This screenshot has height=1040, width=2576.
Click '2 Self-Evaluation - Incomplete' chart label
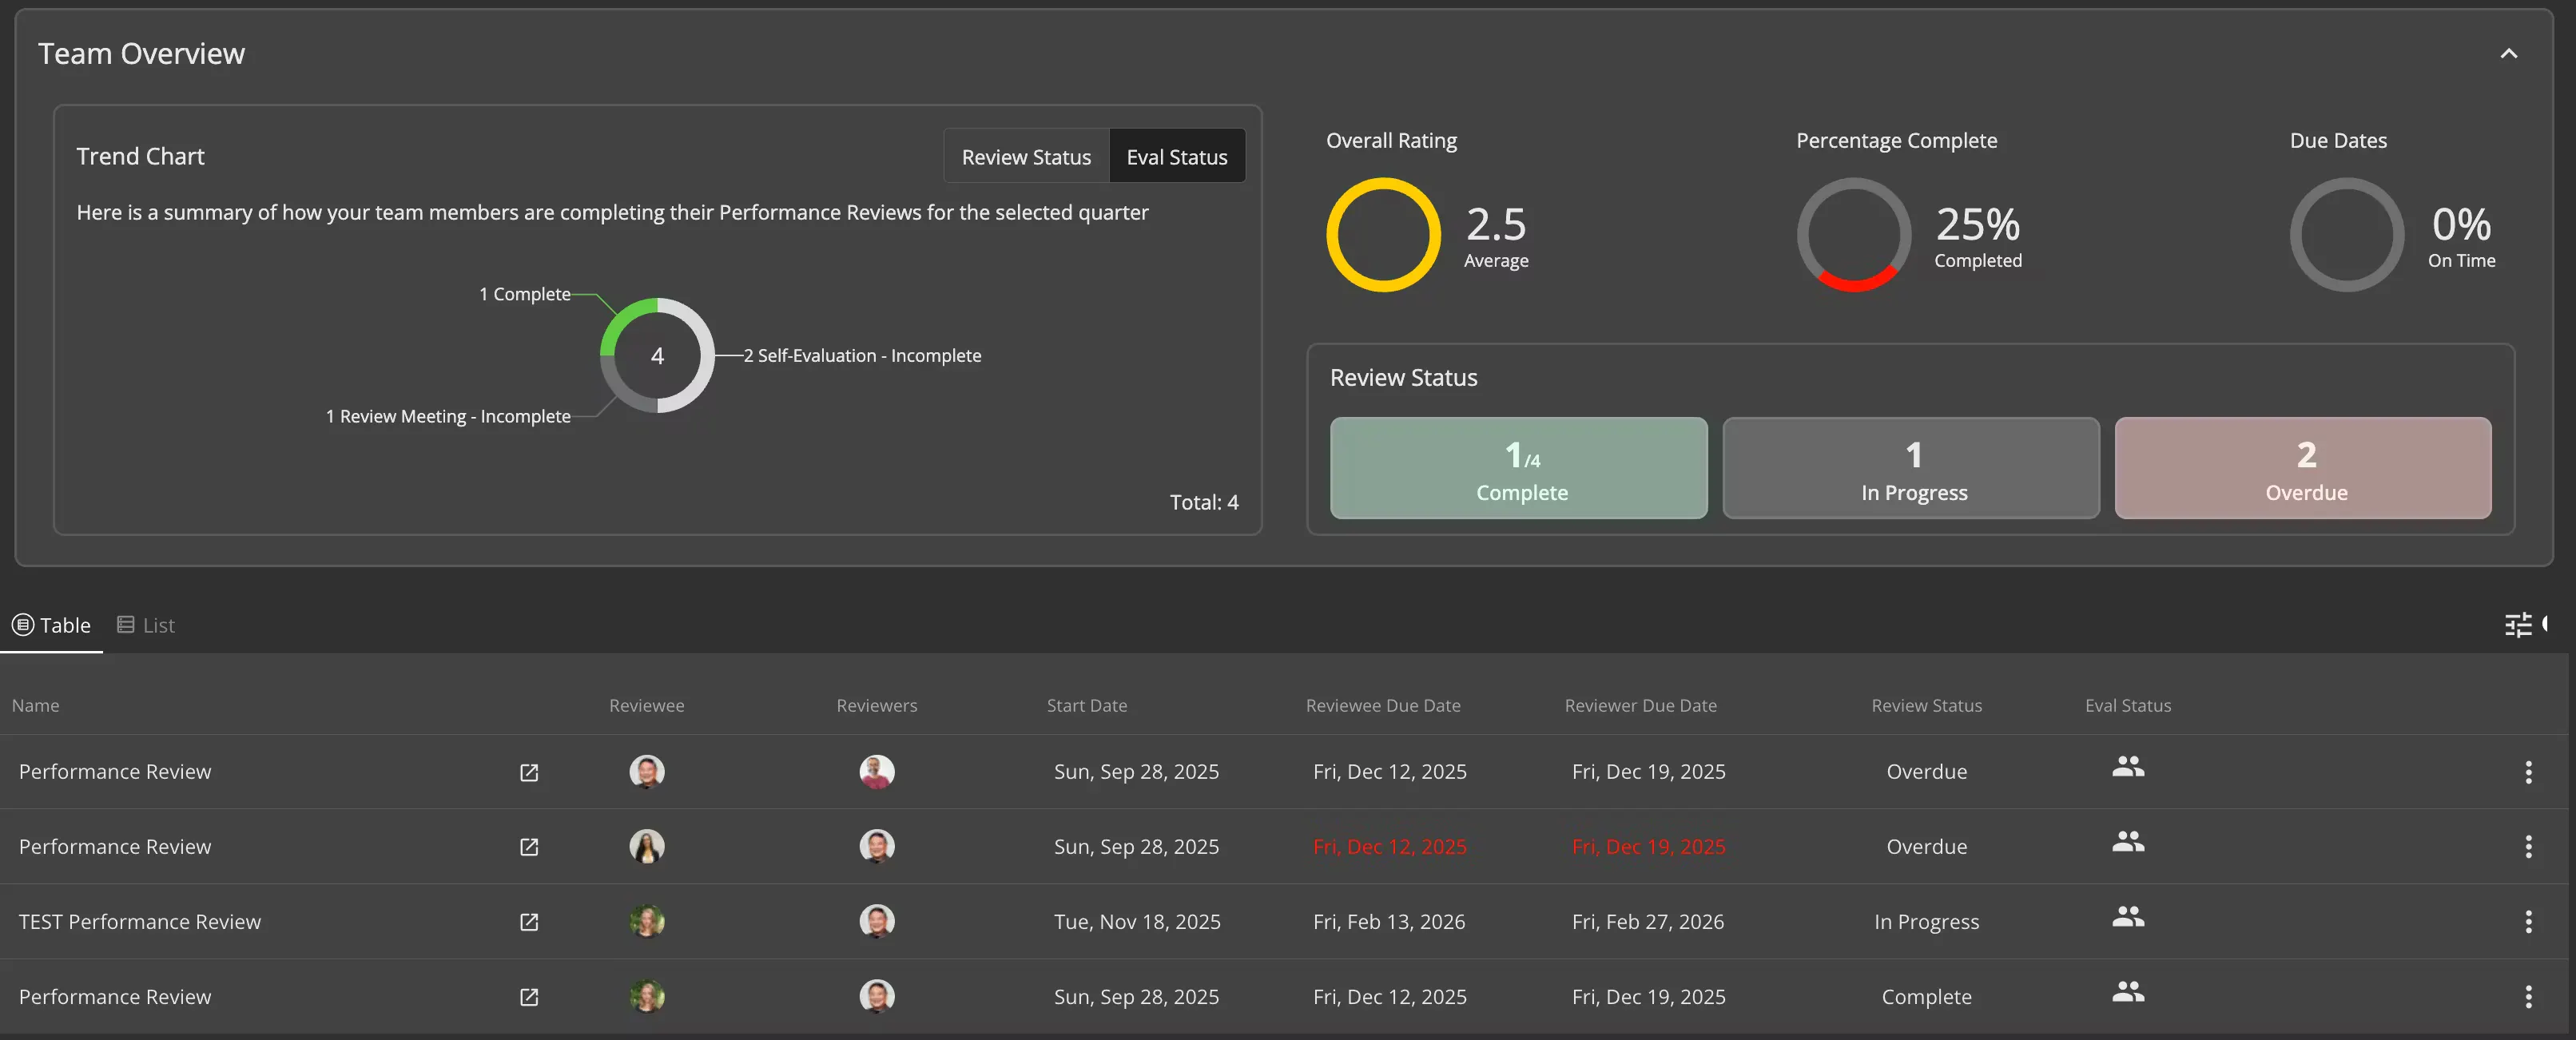(862, 356)
